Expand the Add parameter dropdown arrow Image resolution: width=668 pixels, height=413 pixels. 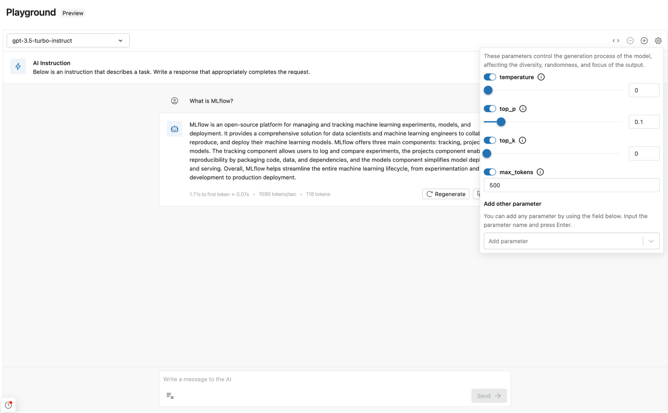pos(651,241)
